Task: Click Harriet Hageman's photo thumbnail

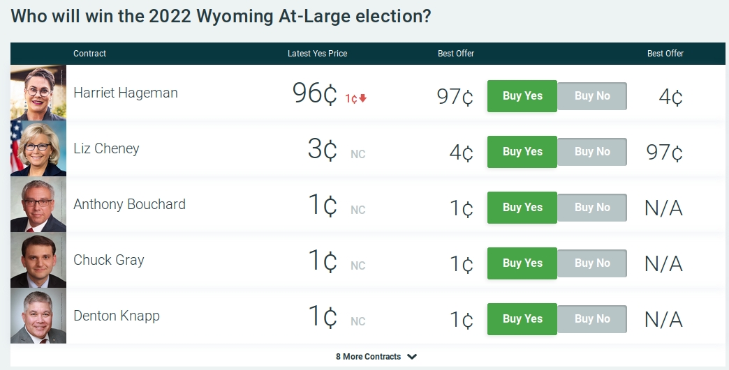Action: [38, 93]
